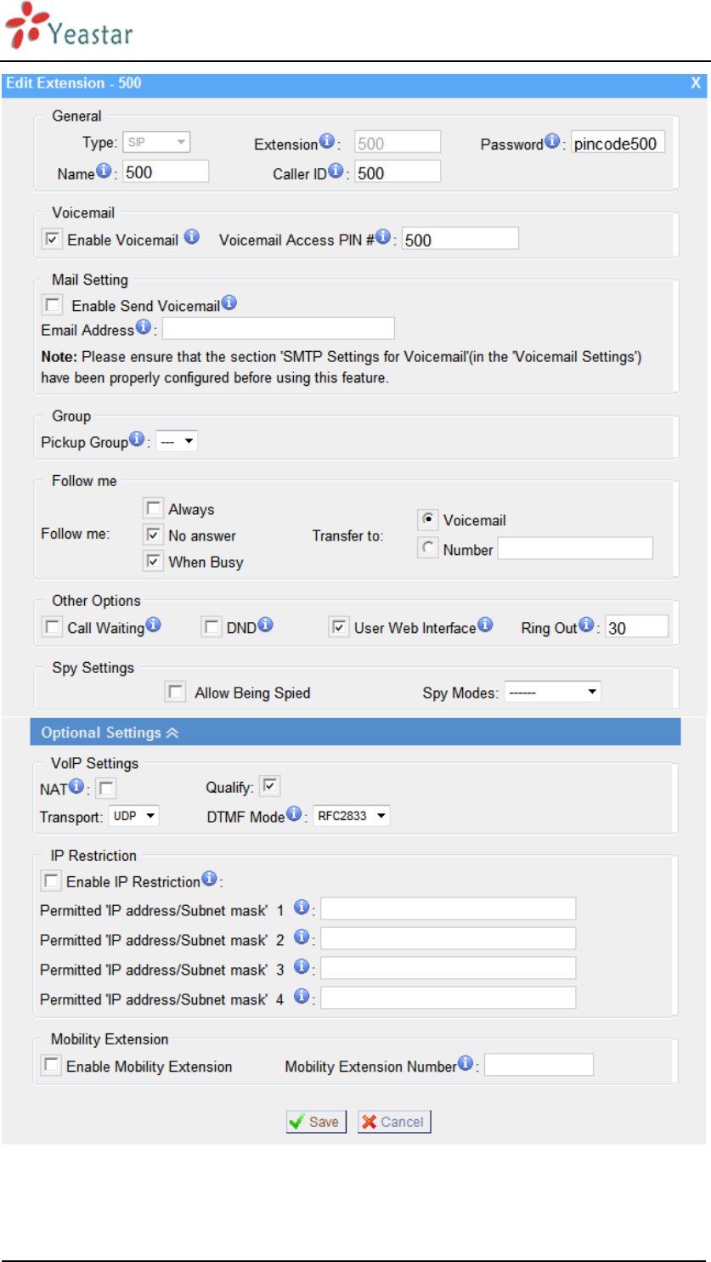Image resolution: width=711 pixels, height=1262 pixels.
Task: Open the Transport protocol dropdown
Action: [134, 816]
